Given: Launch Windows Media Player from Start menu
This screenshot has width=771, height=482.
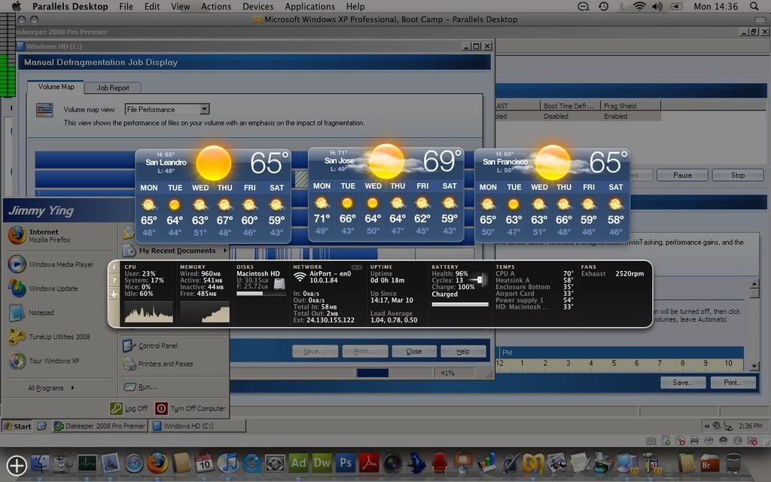Looking at the screenshot, I should tap(60, 264).
